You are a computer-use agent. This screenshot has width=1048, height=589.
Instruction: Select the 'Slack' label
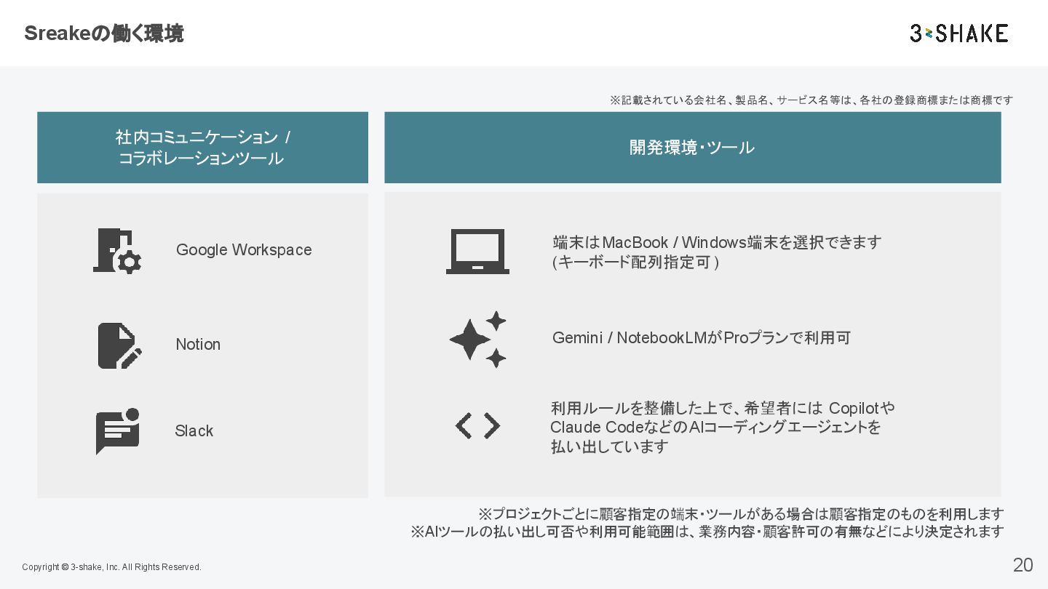point(194,430)
